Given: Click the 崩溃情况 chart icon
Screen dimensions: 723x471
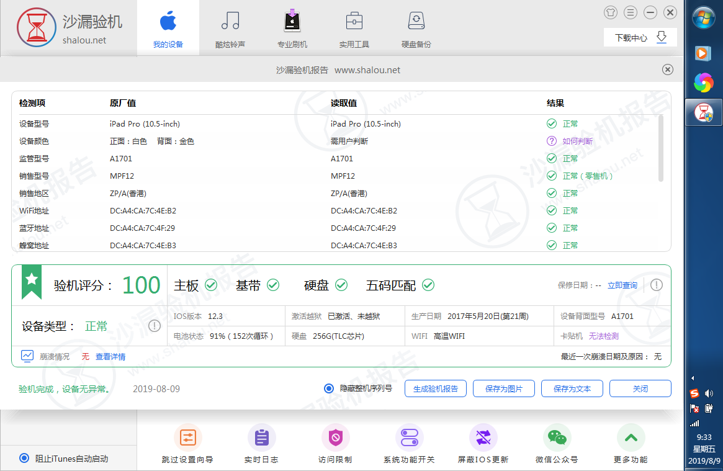Looking at the screenshot, I should point(27,356).
